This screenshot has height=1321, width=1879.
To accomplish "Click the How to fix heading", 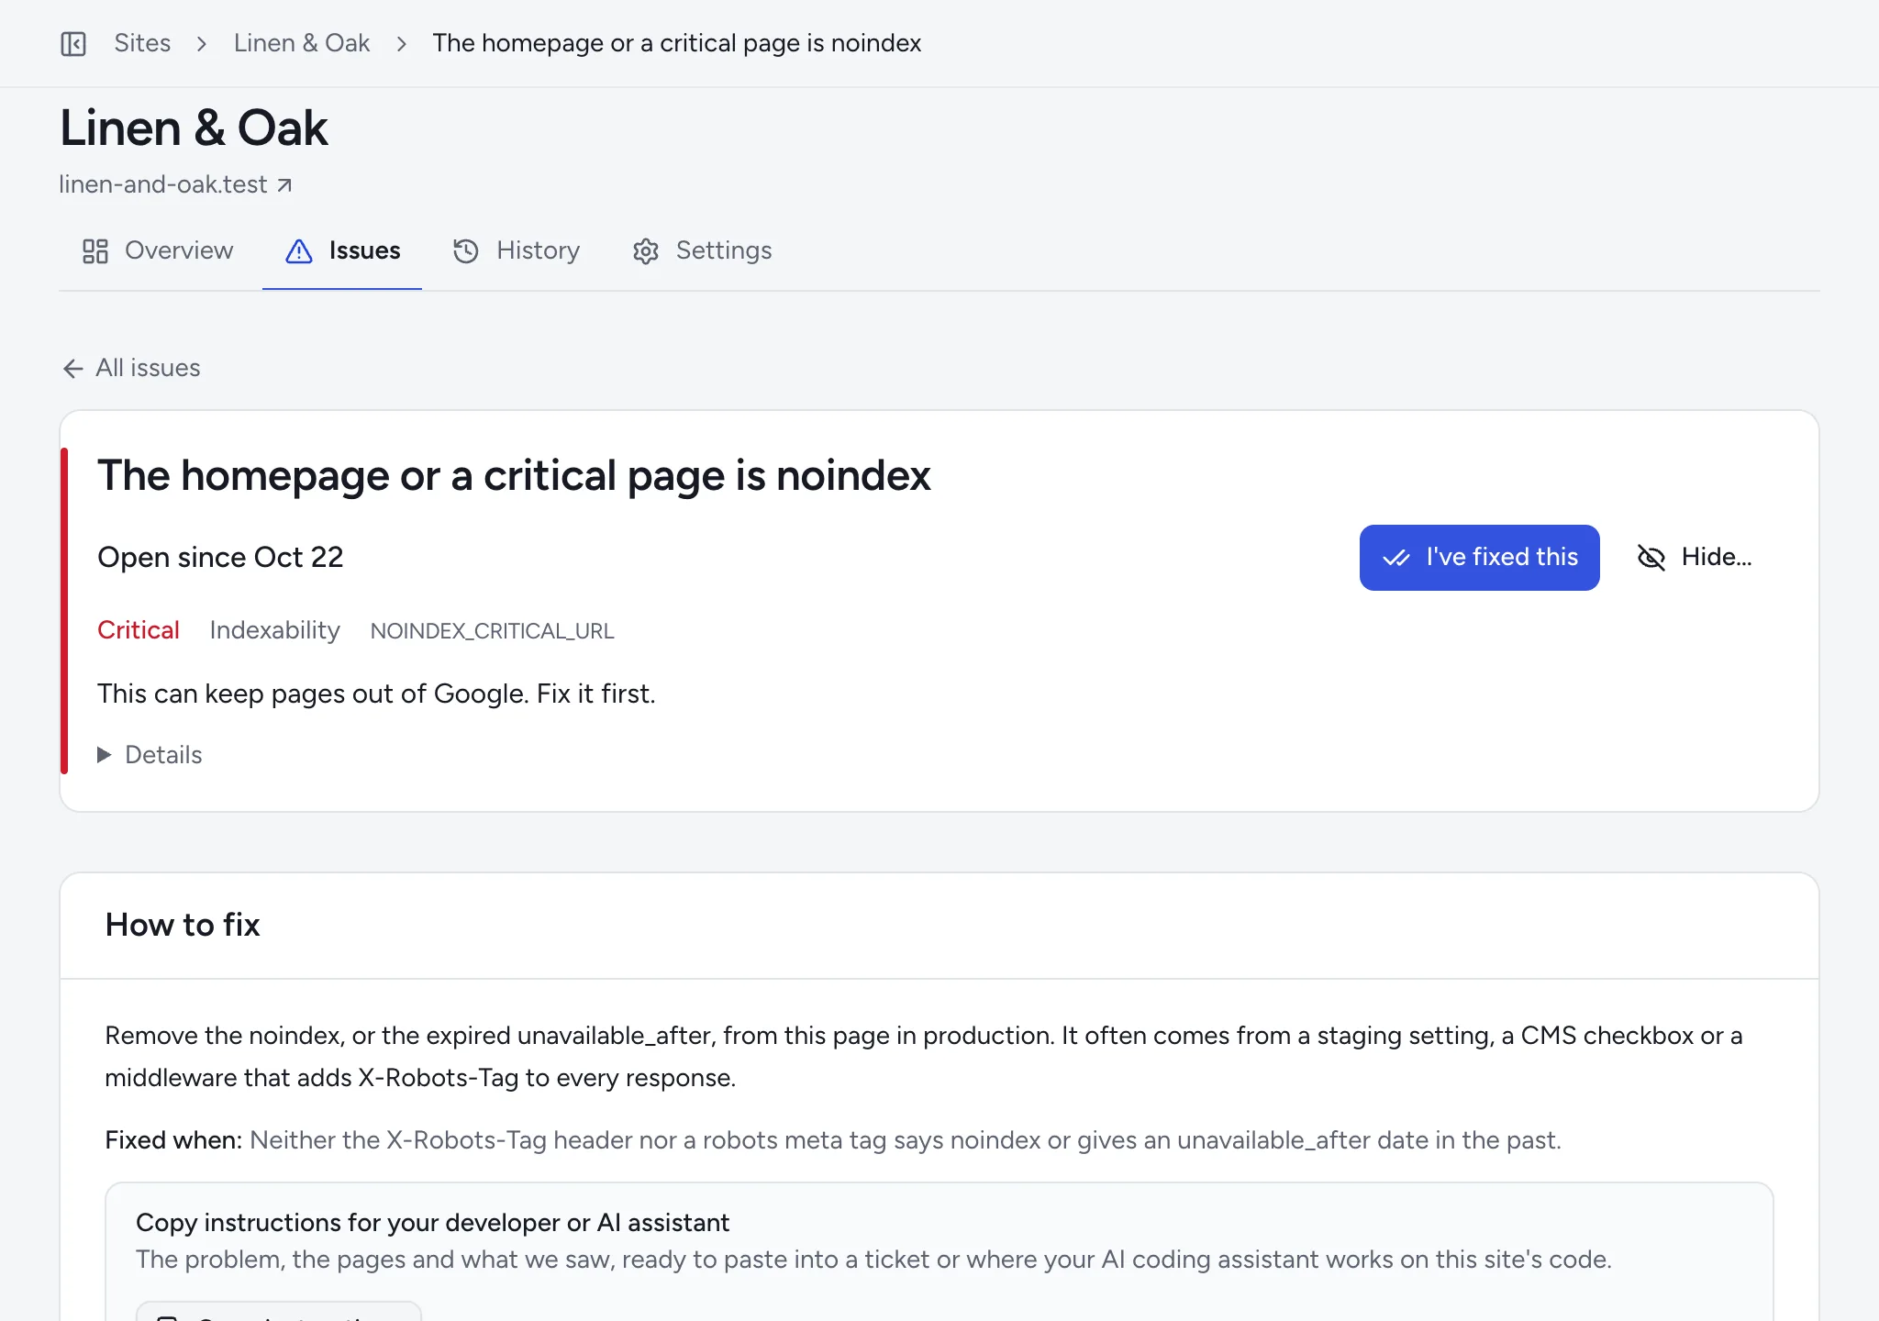I will (x=183, y=925).
